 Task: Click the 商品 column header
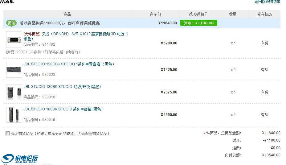(67, 14)
